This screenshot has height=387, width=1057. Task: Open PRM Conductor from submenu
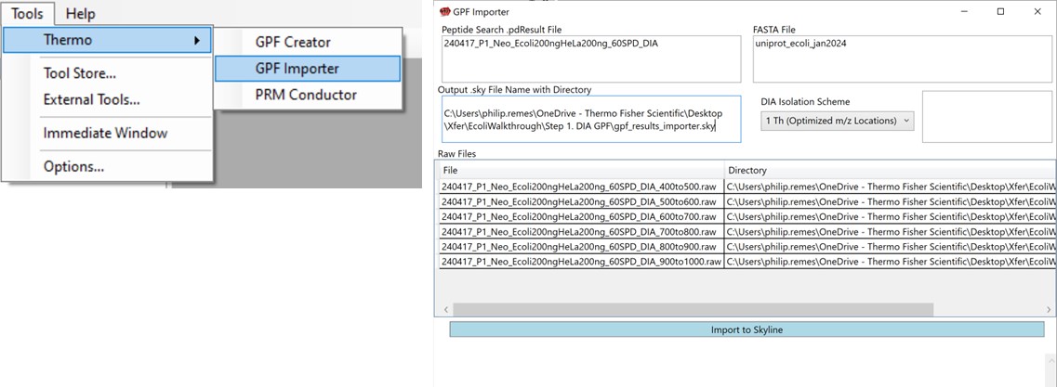[306, 95]
